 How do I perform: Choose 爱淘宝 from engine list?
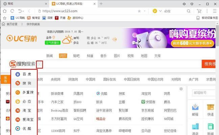(24, 119)
